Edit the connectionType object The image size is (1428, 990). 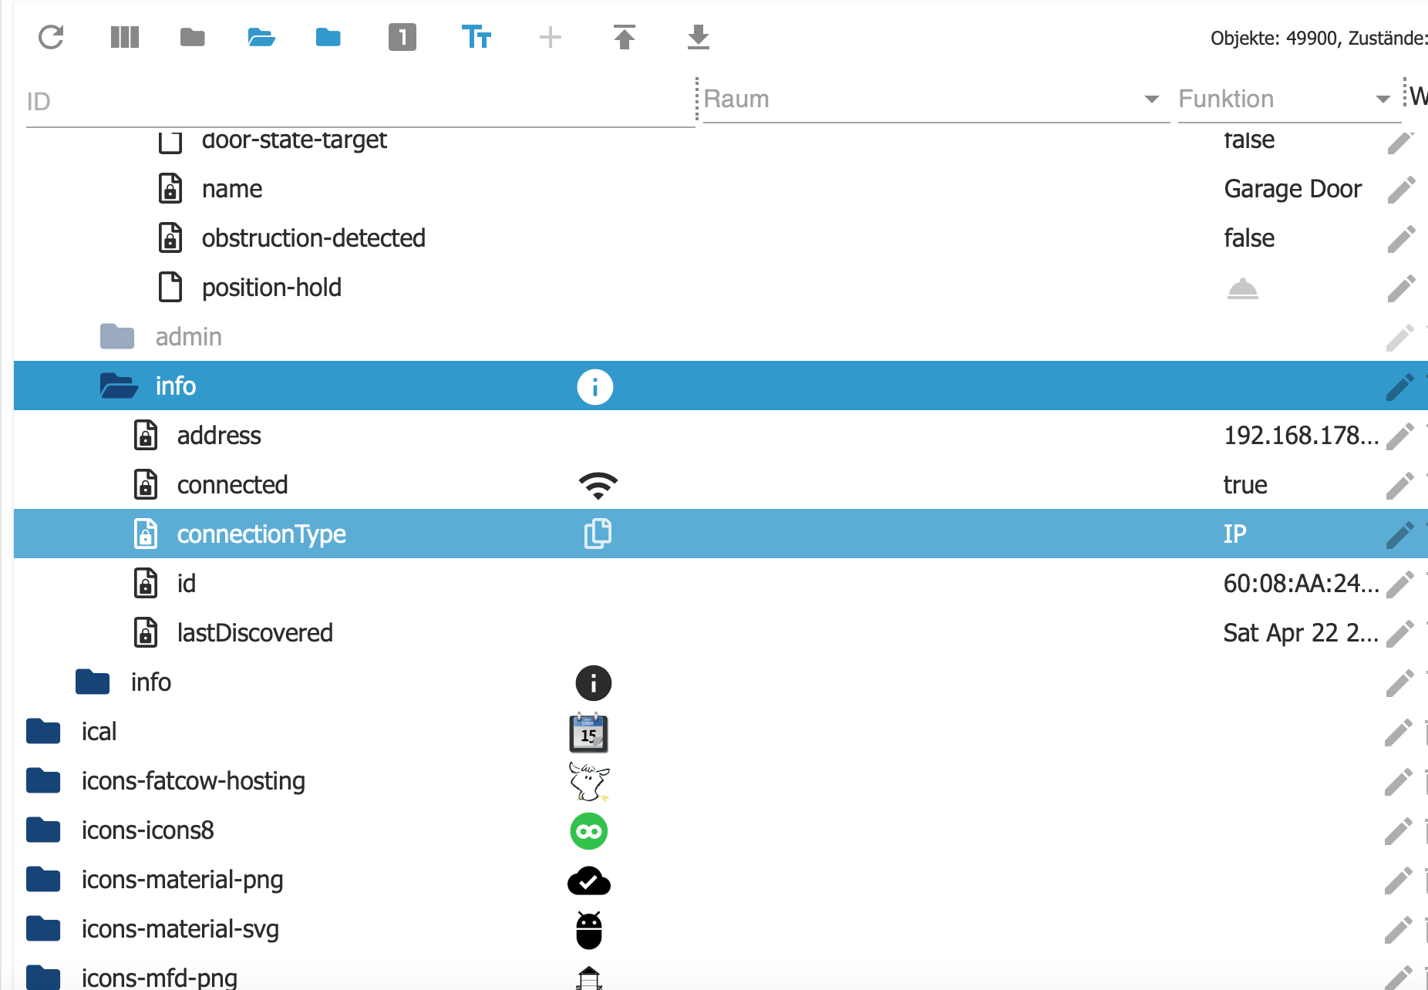pos(1399,534)
